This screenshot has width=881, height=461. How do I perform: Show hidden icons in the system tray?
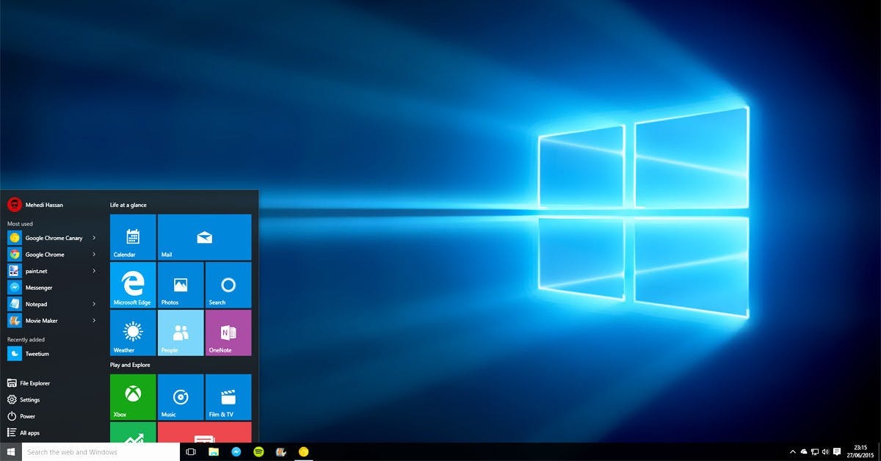[x=793, y=452]
